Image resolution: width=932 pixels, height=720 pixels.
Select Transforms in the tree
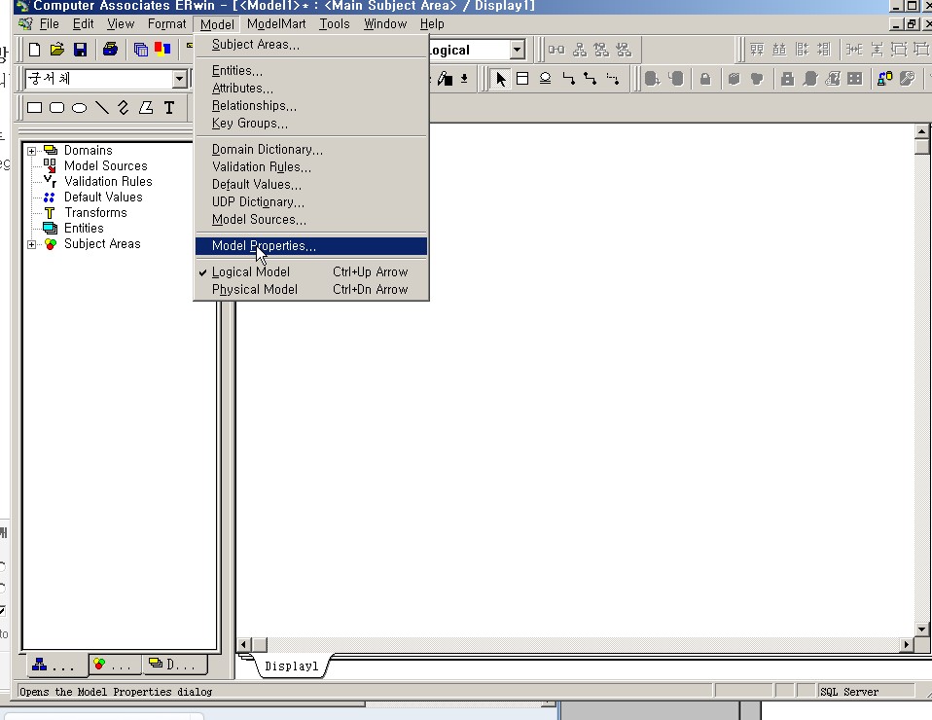point(95,212)
